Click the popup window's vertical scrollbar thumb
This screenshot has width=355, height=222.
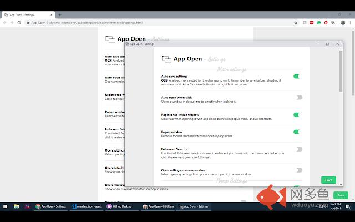tap(341, 71)
